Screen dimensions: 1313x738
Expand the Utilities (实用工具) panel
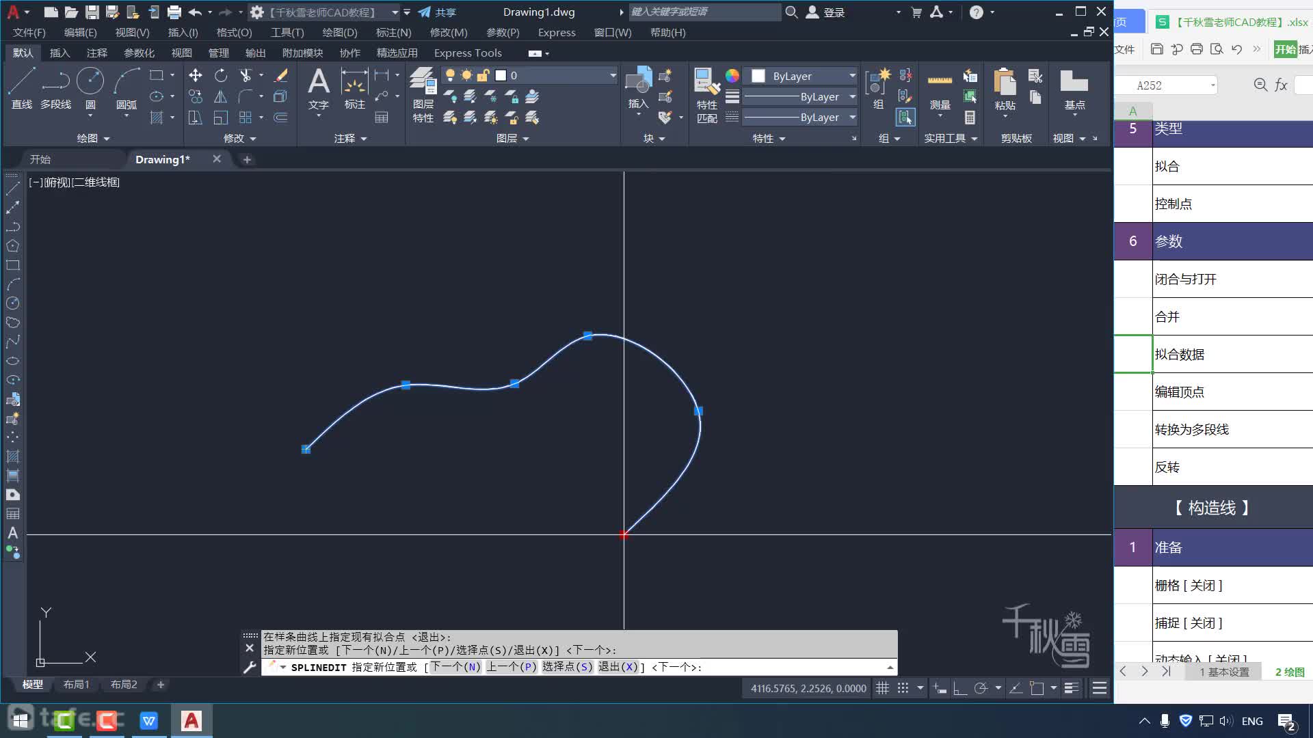click(x=951, y=138)
